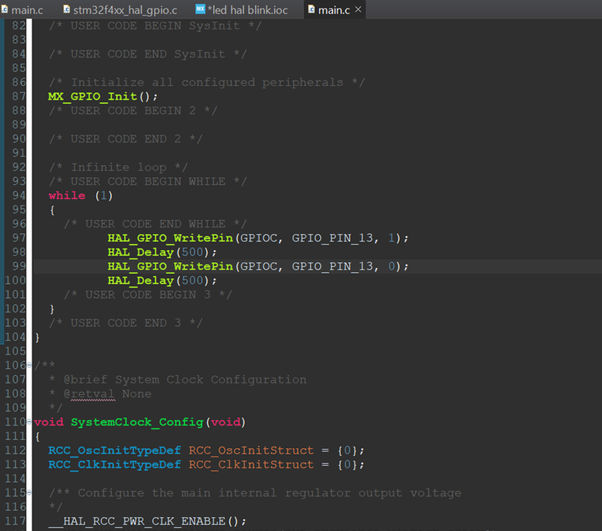Click GPIO_PIN_13 argument on line 97
Viewport: 602px width, 531px height.
(332, 238)
